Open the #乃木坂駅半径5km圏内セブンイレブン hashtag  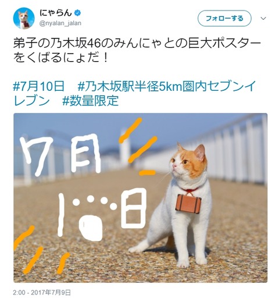(x=134, y=94)
